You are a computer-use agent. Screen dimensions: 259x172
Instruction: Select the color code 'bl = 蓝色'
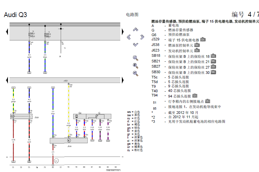pos(134,131)
